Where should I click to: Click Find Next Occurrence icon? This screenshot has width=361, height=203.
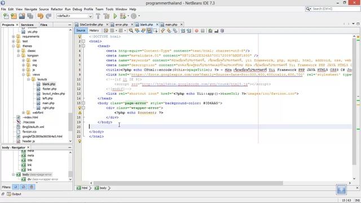point(143,30)
